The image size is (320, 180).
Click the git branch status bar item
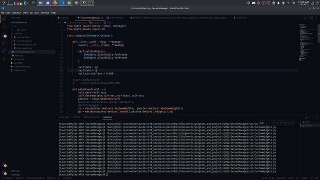pos(8,178)
